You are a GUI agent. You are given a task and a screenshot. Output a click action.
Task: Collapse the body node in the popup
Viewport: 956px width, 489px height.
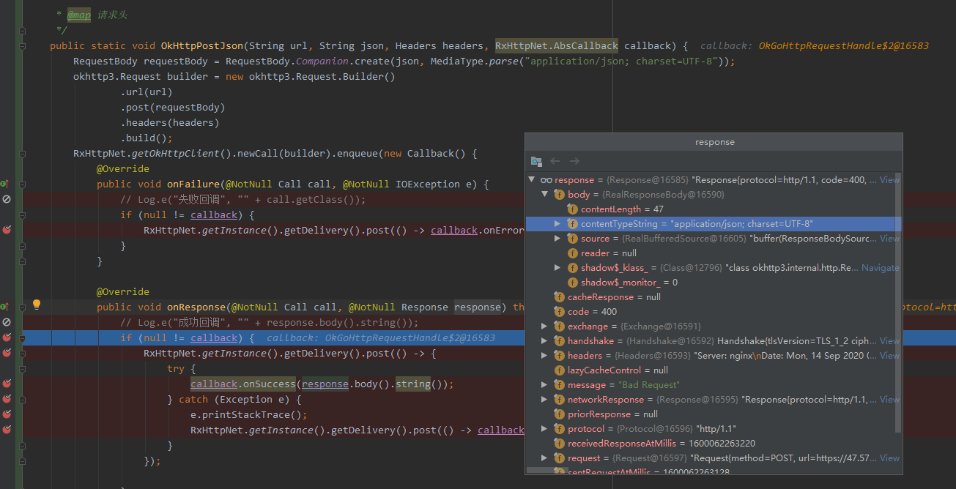(x=544, y=194)
